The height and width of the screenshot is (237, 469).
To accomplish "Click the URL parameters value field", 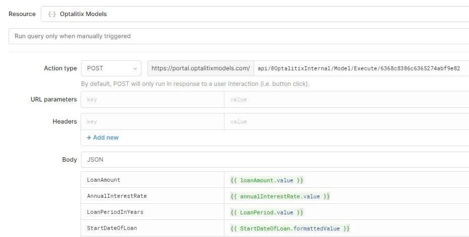I will [346, 99].
